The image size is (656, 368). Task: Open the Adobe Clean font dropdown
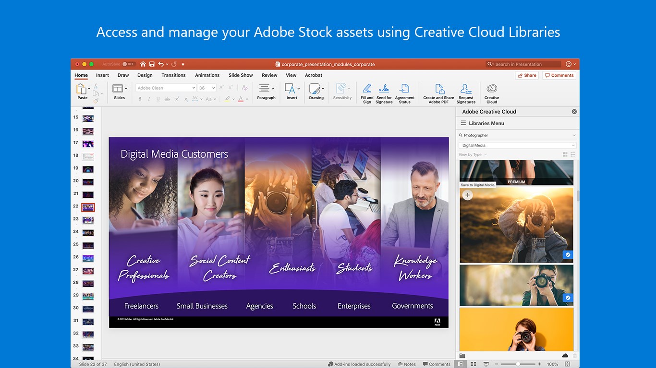[x=194, y=88]
